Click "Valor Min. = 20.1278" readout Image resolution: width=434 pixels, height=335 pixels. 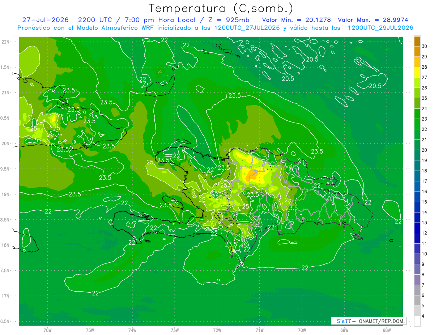pos(297,20)
